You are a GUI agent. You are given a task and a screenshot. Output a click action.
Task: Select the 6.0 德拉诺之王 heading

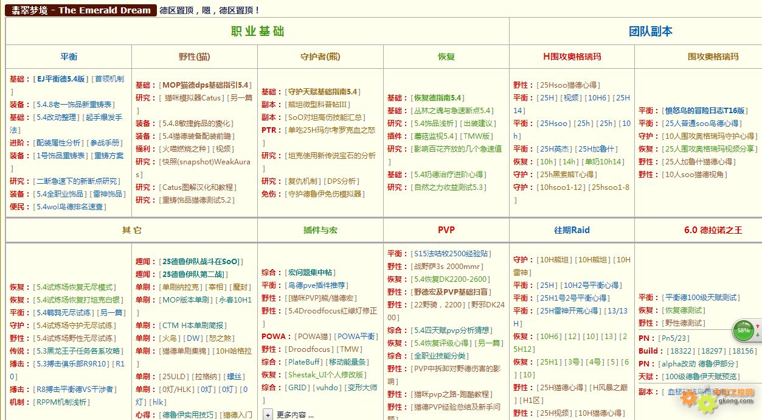coord(713,230)
